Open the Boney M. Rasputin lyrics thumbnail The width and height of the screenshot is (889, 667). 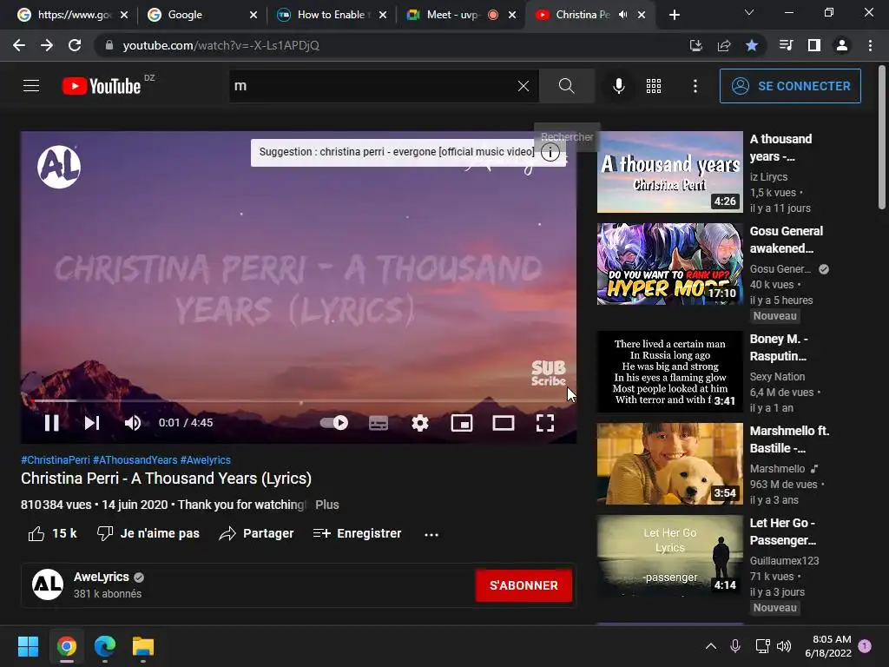pyautogui.click(x=669, y=372)
